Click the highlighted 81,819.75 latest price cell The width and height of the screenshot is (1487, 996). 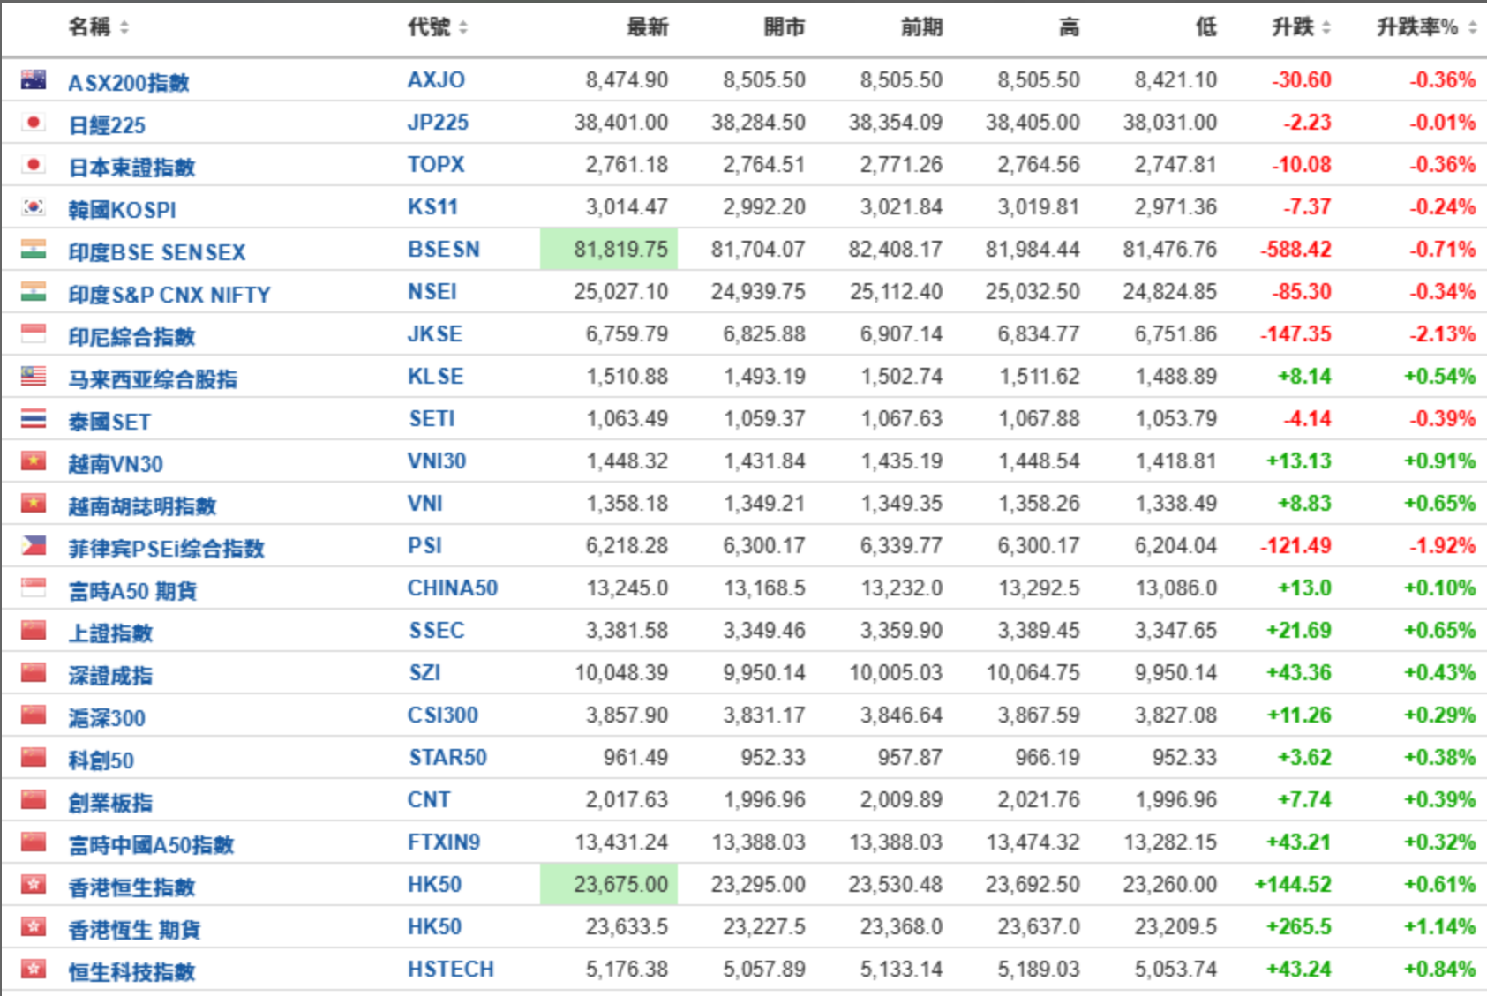click(x=609, y=249)
